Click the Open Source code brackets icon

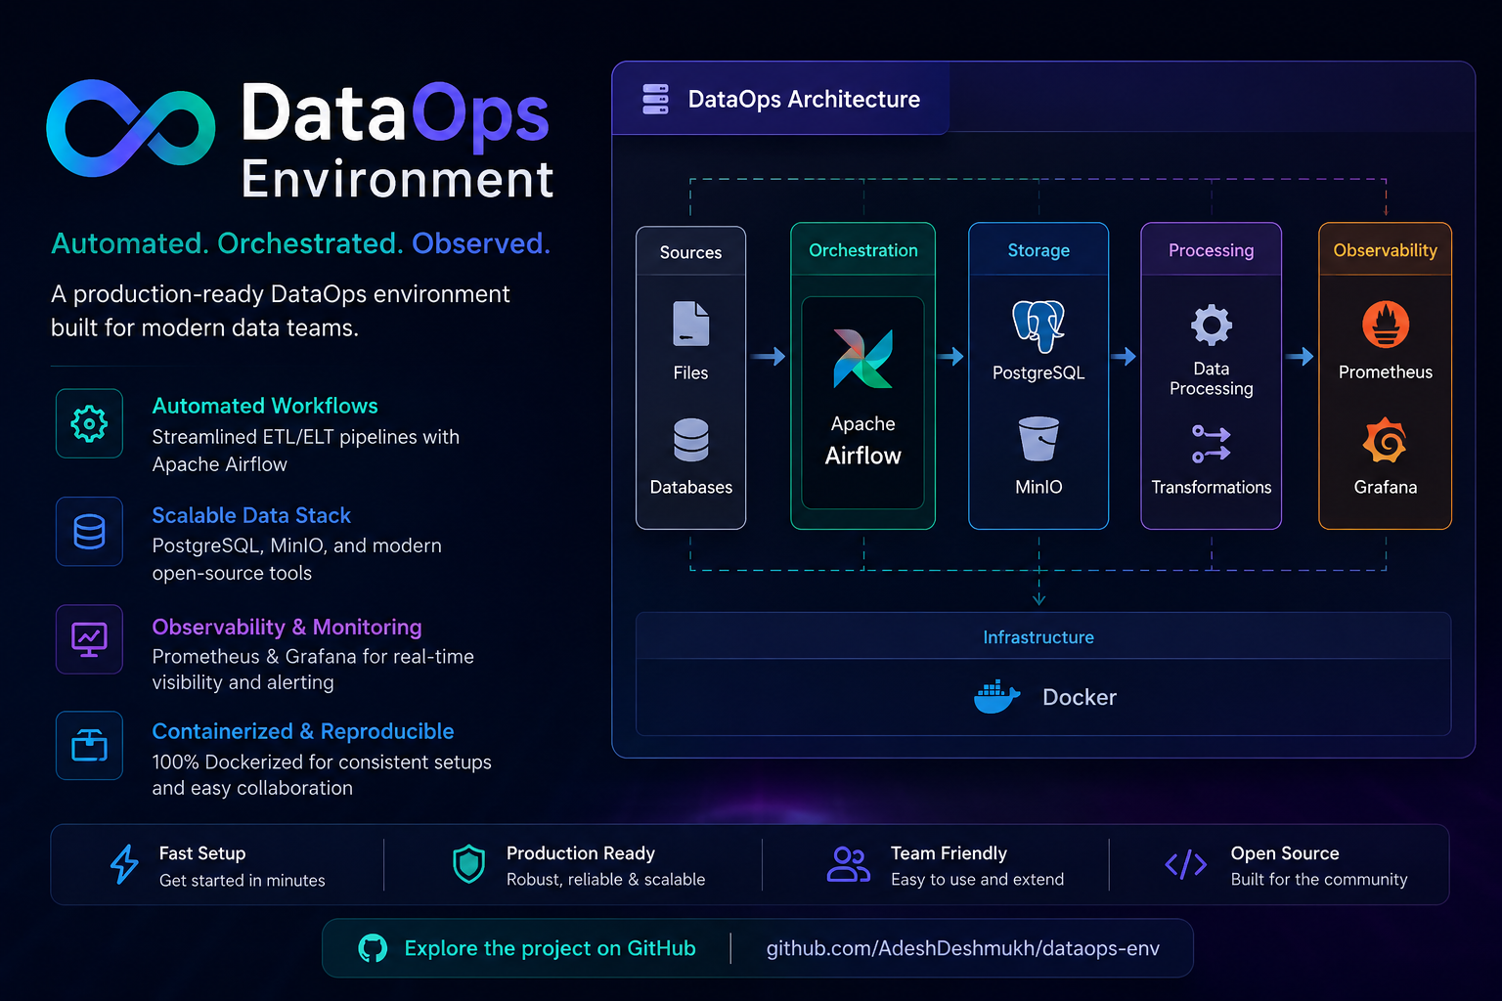pyautogui.click(x=1185, y=864)
